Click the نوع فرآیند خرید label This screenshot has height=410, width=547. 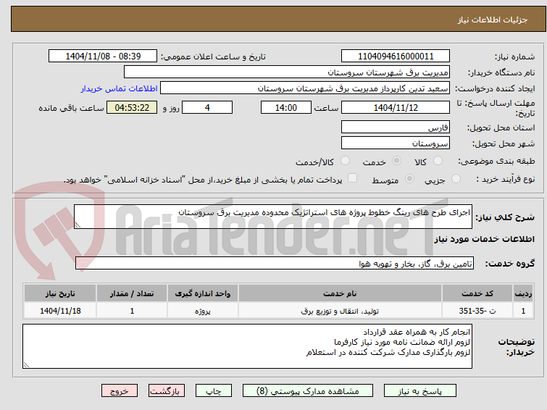click(x=506, y=180)
